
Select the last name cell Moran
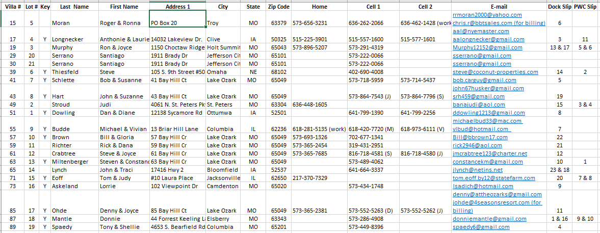click(74, 19)
